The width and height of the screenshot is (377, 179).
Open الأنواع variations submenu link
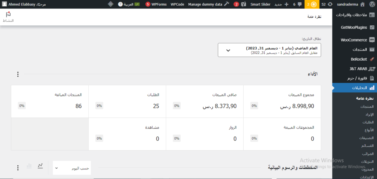(x=369, y=130)
